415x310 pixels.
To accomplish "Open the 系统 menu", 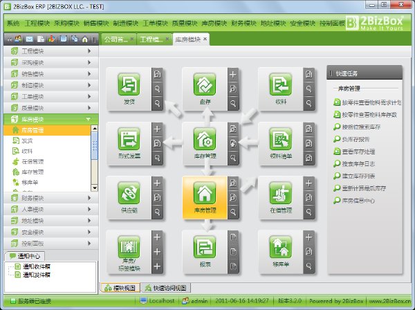I will point(13,24).
